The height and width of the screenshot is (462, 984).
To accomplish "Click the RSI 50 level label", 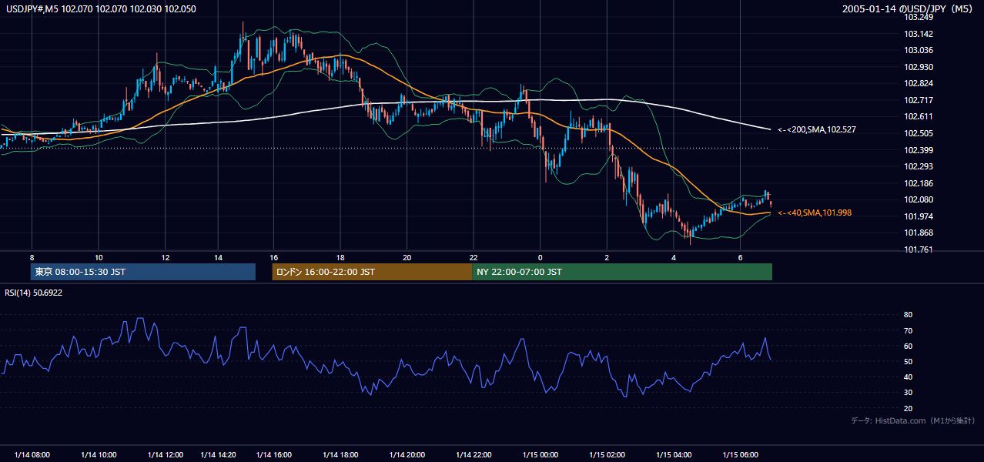I will point(908,361).
